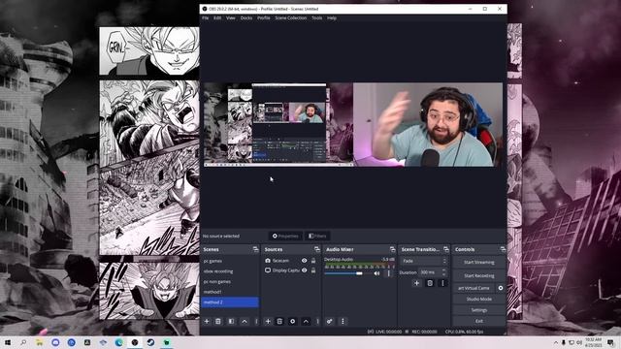Open more options dots in Sources toolbar
Image resolution: width=621 pixels, height=349 pixels.
click(317, 321)
